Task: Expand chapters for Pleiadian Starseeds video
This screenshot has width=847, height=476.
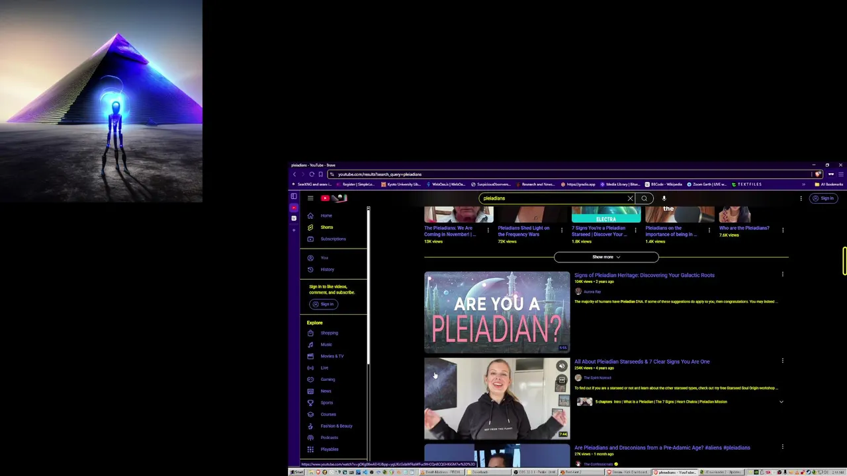Action: 781,402
